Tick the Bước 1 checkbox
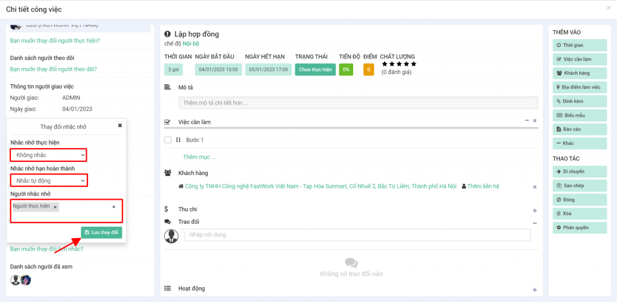Image resolution: width=617 pixels, height=302 pixels. point(168,140)
